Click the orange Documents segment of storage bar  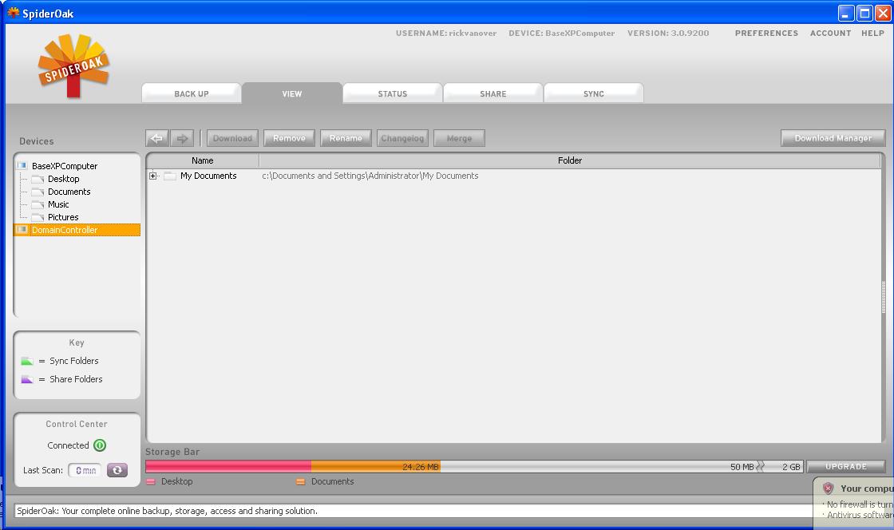pos(376,467)
